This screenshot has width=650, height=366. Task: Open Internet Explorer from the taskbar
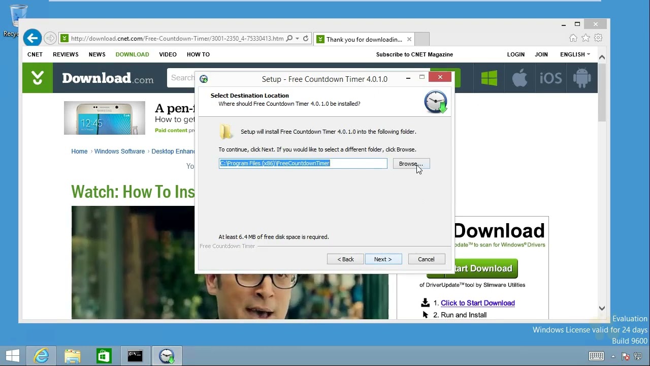coord(41,356)
